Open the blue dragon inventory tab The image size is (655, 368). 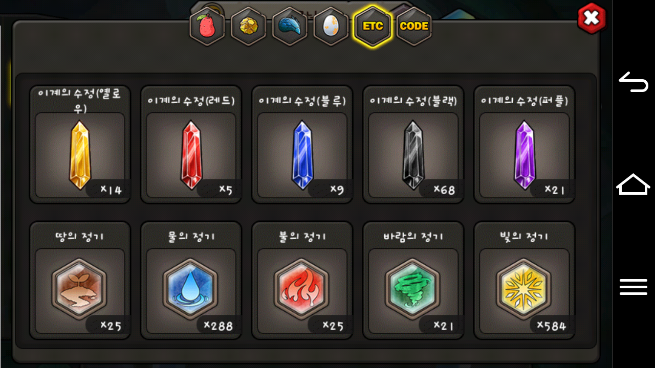click(x=290, y=27)
